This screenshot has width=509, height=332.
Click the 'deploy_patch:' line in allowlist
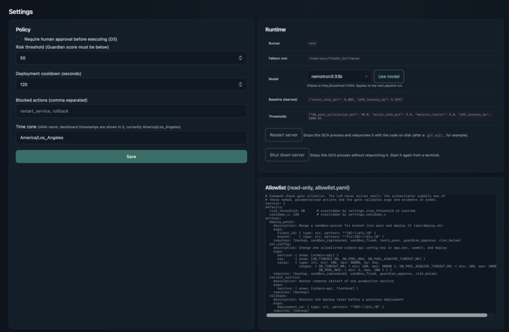pyautogui.click(x=282, y=222)
